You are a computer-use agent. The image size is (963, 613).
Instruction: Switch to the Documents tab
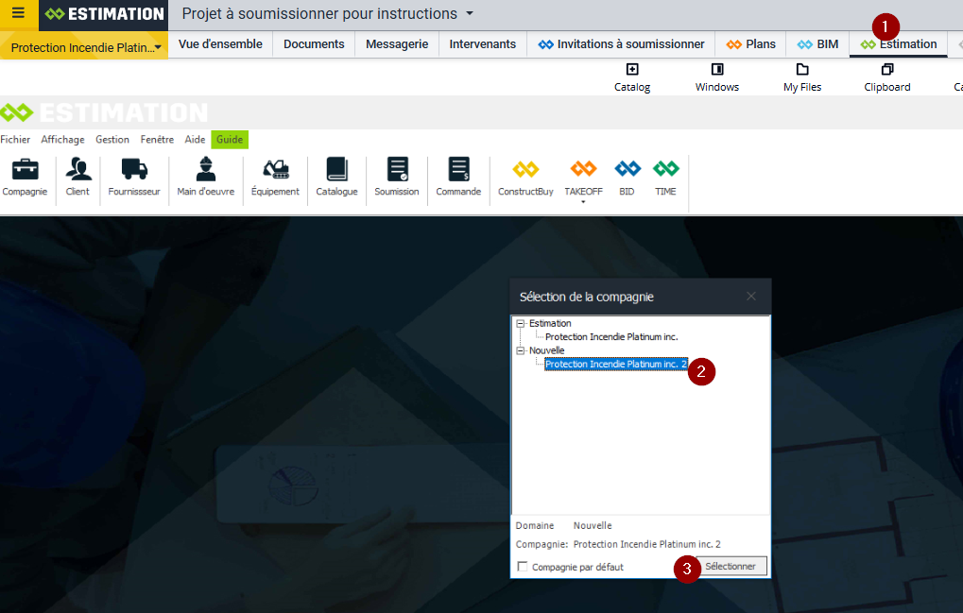pyautogui.click(x=314, y=44)
